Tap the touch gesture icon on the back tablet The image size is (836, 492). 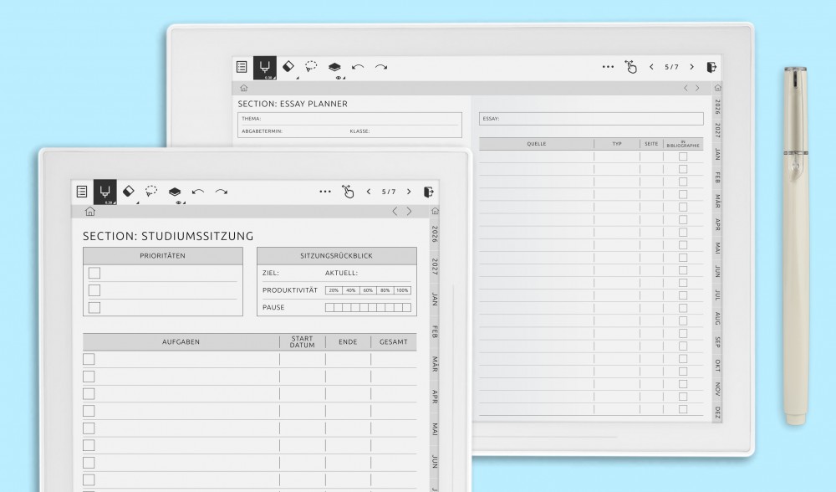coord(631,67)
